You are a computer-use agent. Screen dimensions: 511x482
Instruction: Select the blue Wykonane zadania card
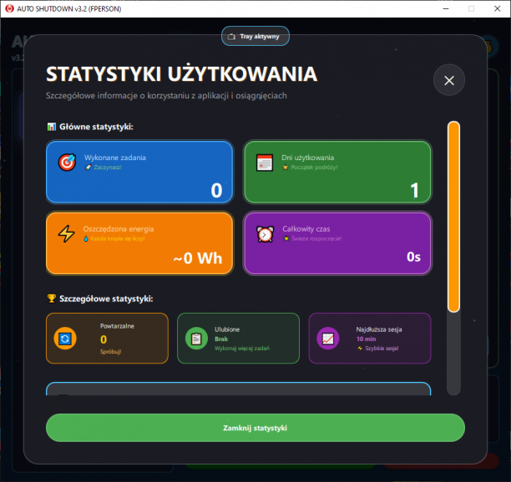(139, 172)
